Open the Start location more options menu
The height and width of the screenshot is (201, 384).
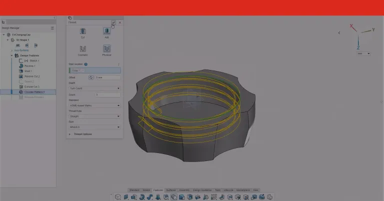pos(119,64)
